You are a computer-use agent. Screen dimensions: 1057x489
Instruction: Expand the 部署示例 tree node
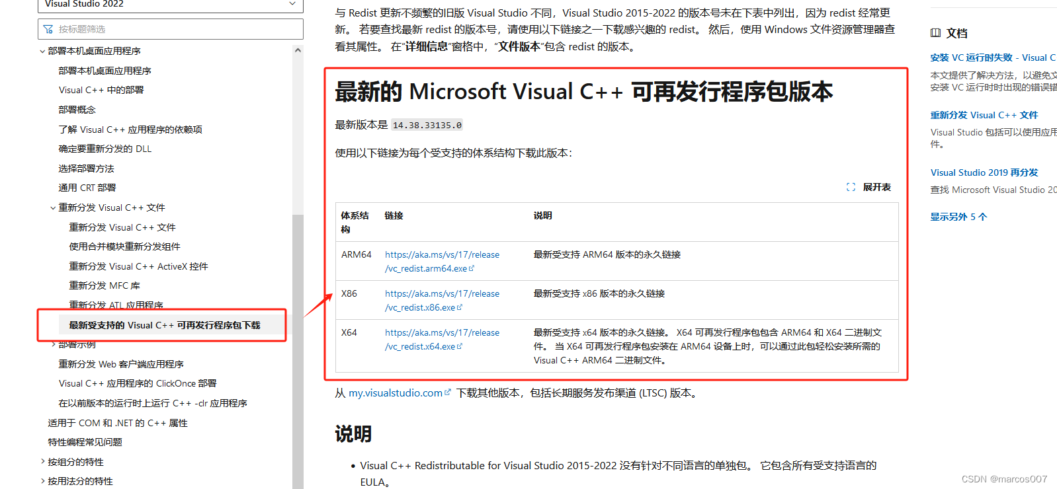53,344
